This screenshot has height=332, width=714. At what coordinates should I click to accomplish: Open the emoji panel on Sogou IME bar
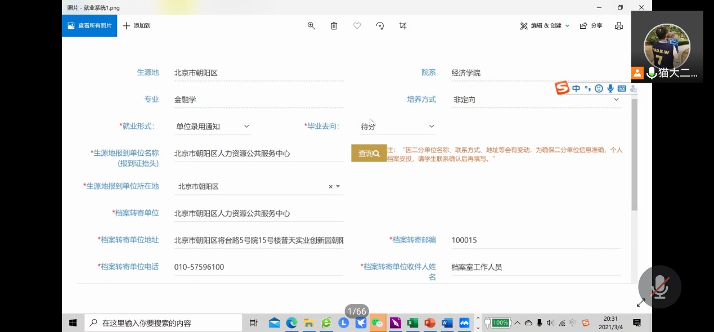pyautogui.click(x=599, y=89)
